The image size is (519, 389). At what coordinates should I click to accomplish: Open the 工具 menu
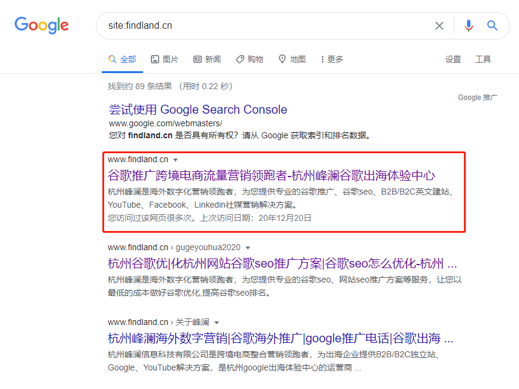483,59
